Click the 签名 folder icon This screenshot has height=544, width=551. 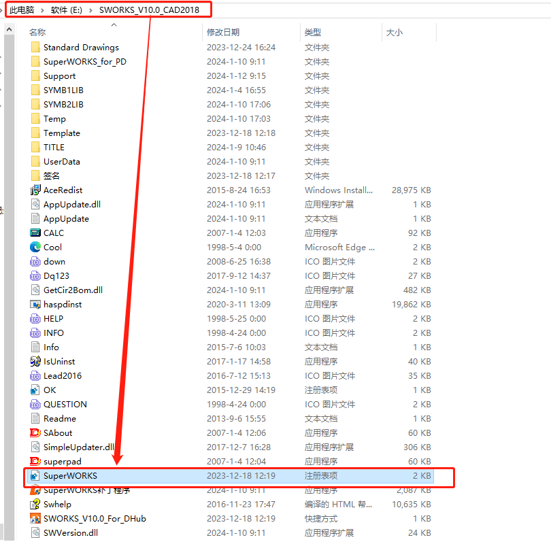click(35, 175)
